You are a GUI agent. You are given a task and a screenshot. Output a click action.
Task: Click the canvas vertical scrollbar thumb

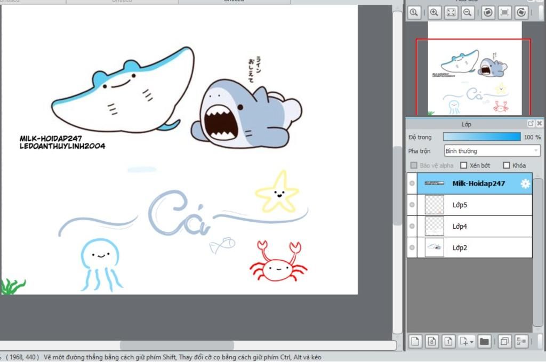pyautogui.click(x=397, y=186)
